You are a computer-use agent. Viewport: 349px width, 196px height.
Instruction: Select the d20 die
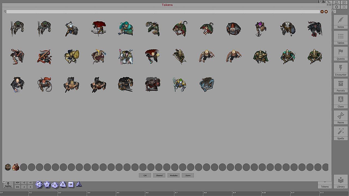(x=39, y=185)
